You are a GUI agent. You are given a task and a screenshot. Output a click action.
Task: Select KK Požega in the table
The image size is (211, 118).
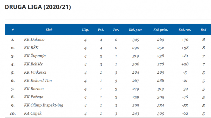click(34, 97)
